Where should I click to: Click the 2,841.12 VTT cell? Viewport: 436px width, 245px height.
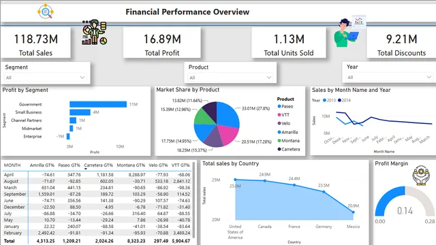(182, 181)
